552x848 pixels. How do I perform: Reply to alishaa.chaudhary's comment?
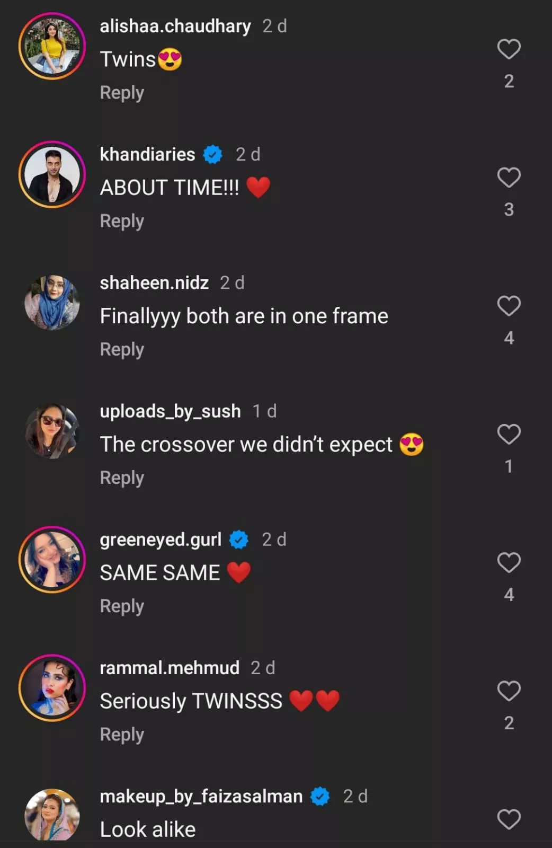point(122,93)
